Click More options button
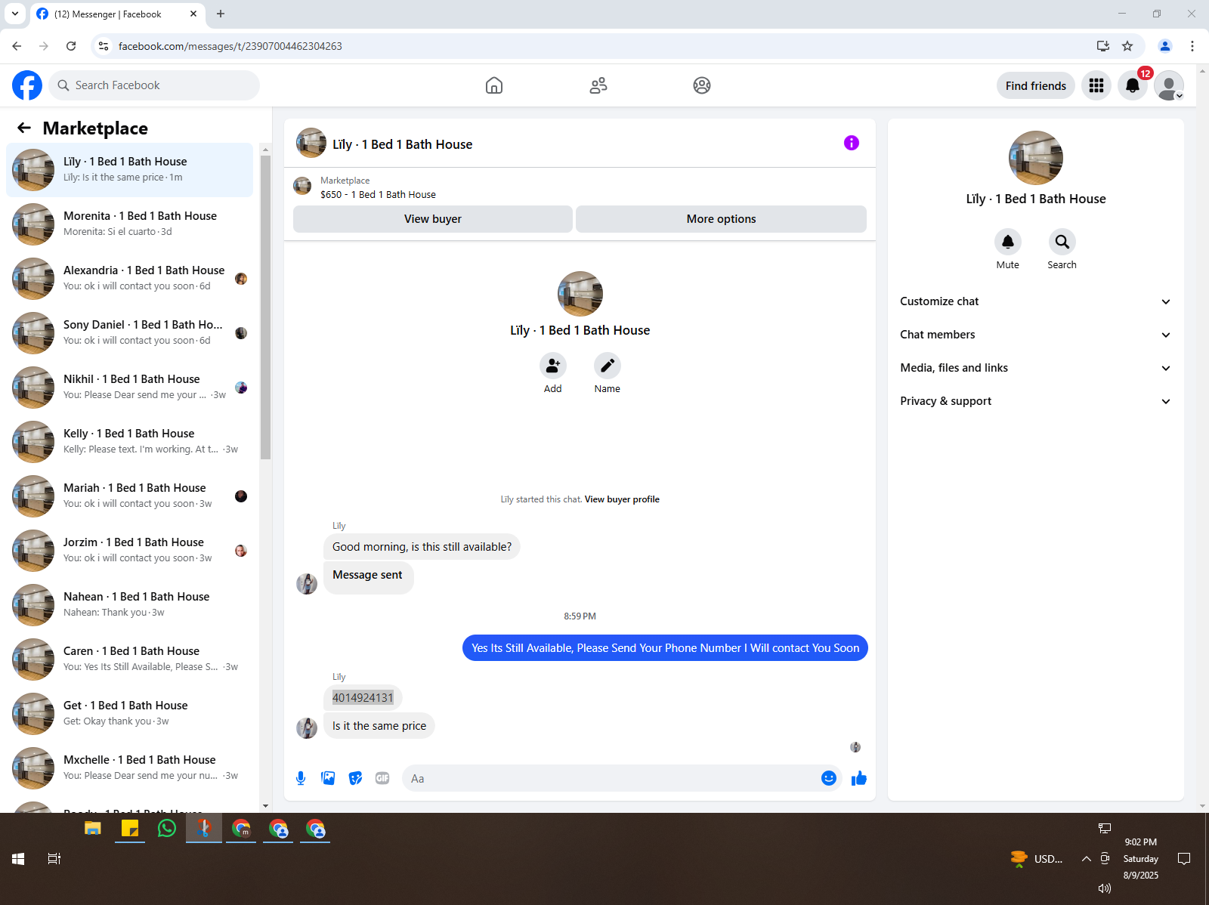The width and height of the screenshot is (1209, 905). coord(722,219)
